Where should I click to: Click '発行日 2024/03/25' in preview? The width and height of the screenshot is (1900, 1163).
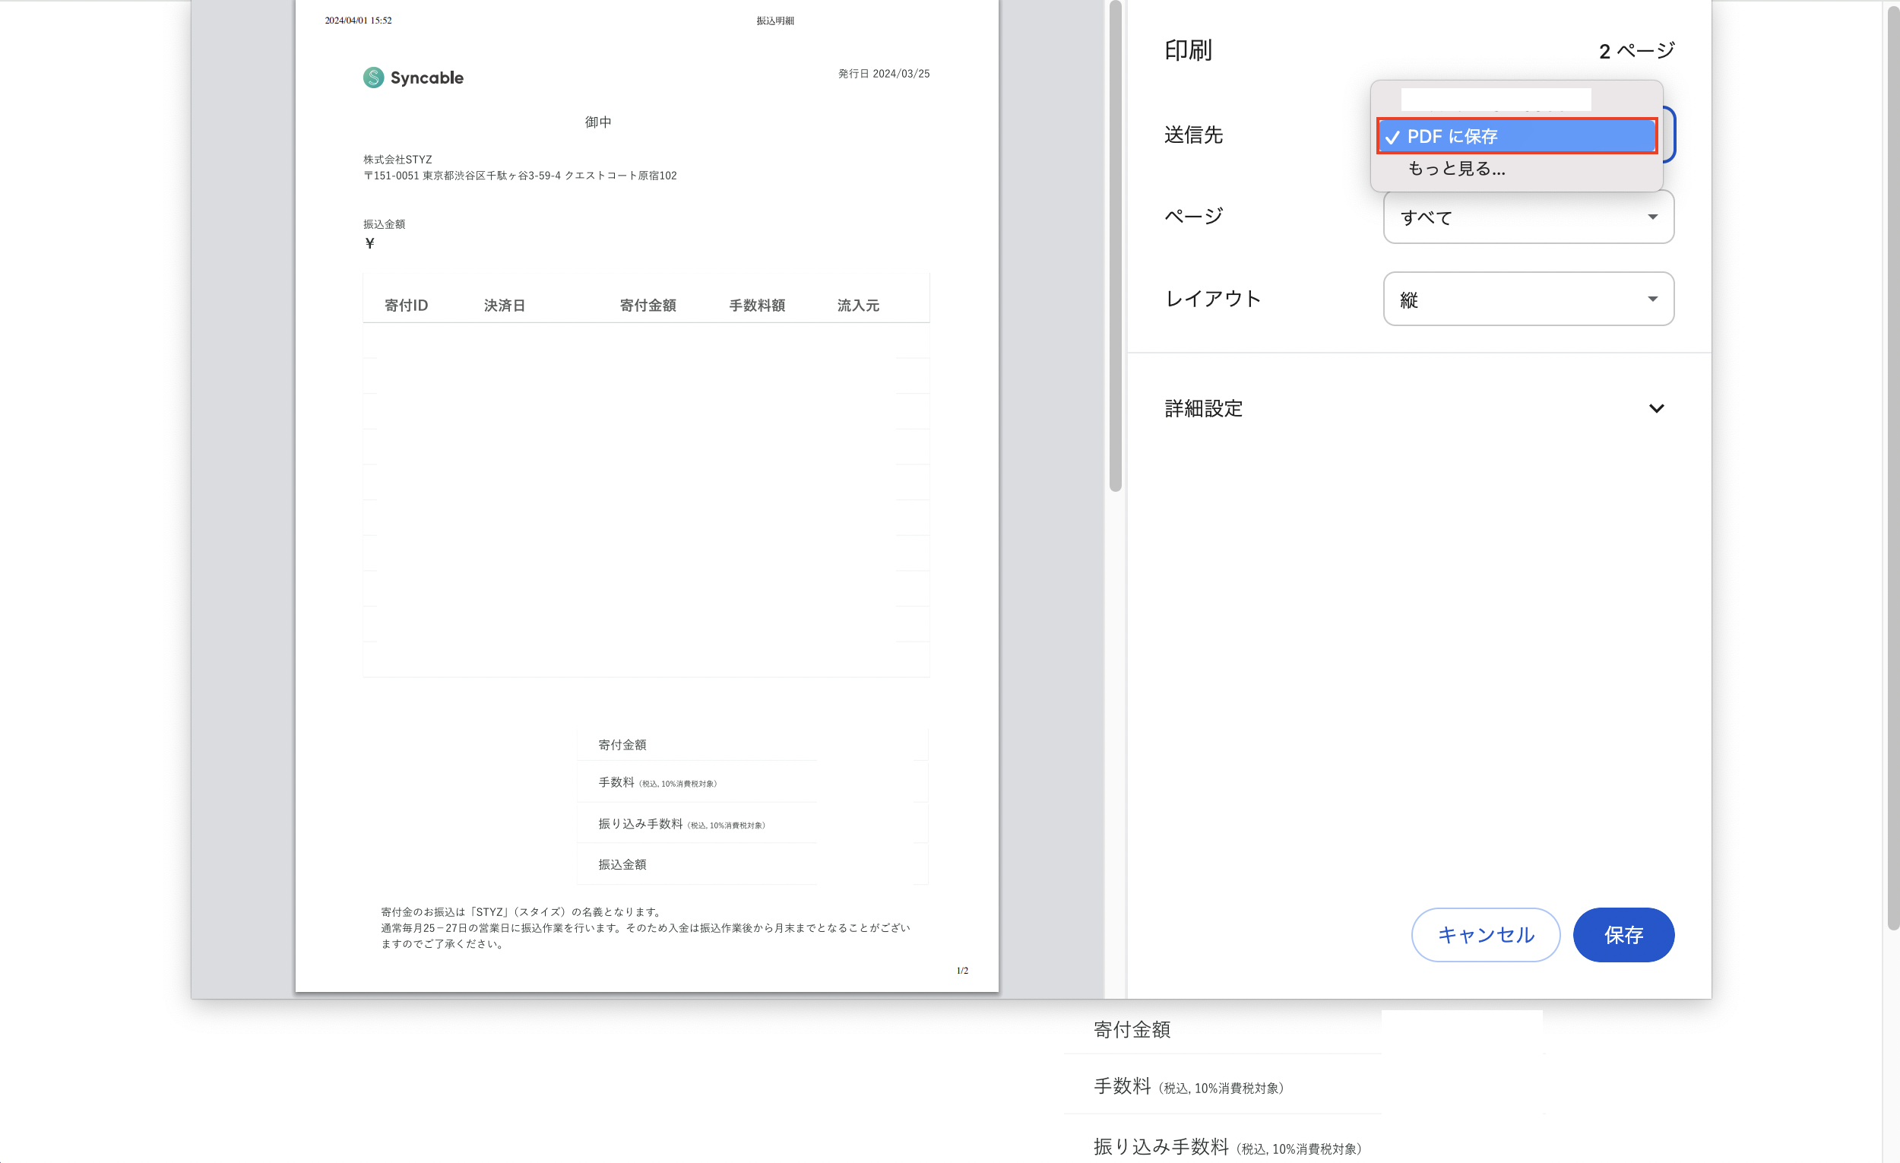(884, 74)
